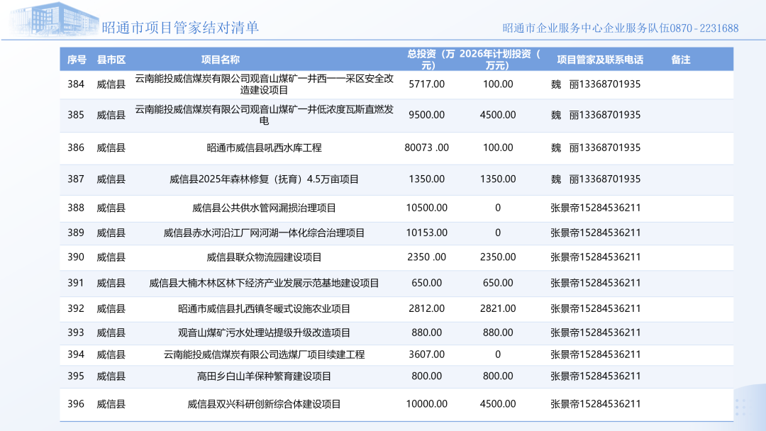The height and width of the screenshot is (431, 766).
Task: Click planned investment 880.00 in row 393
Action: (498, 333)
